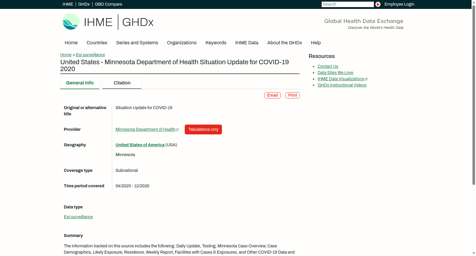This screenshot has height=256, width=476.
Task: Follow the United States of America link
Action: click(140, 145)
